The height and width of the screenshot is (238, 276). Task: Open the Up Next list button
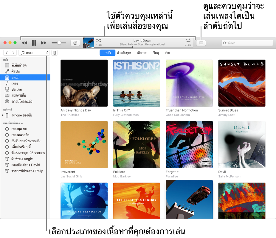[x=201, y=43]
